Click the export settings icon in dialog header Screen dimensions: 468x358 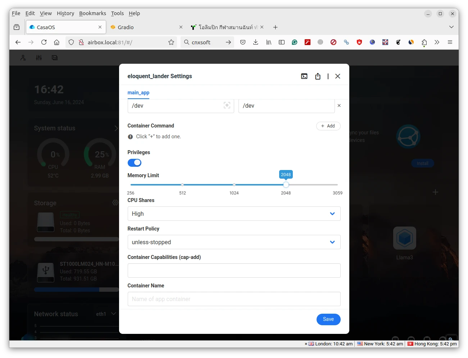(318, 76)
